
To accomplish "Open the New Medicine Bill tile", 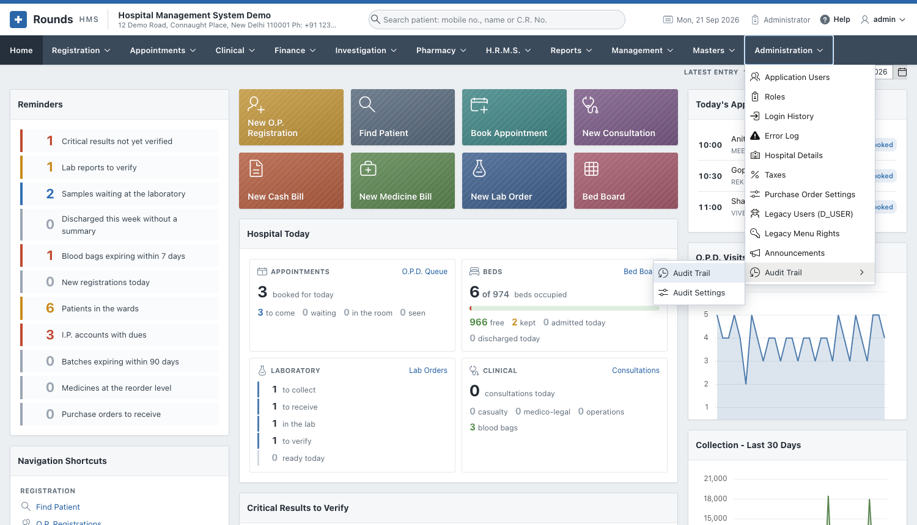I will point(403,181).
